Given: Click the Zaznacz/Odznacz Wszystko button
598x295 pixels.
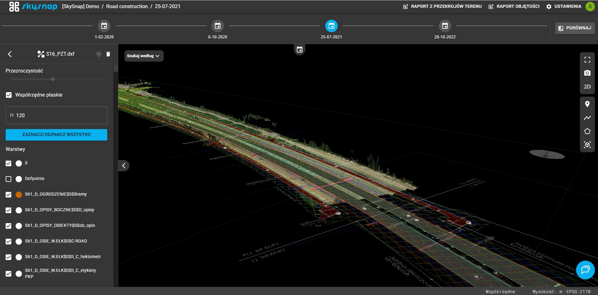Looking at the screenshot, I should (x=56, y=135).
